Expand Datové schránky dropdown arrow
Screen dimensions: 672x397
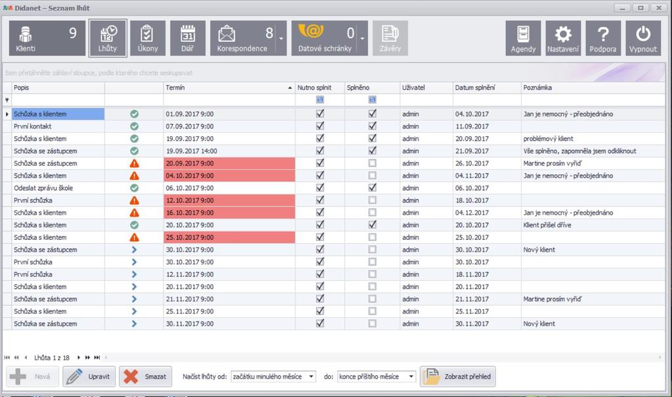click(x=362, y=38)
